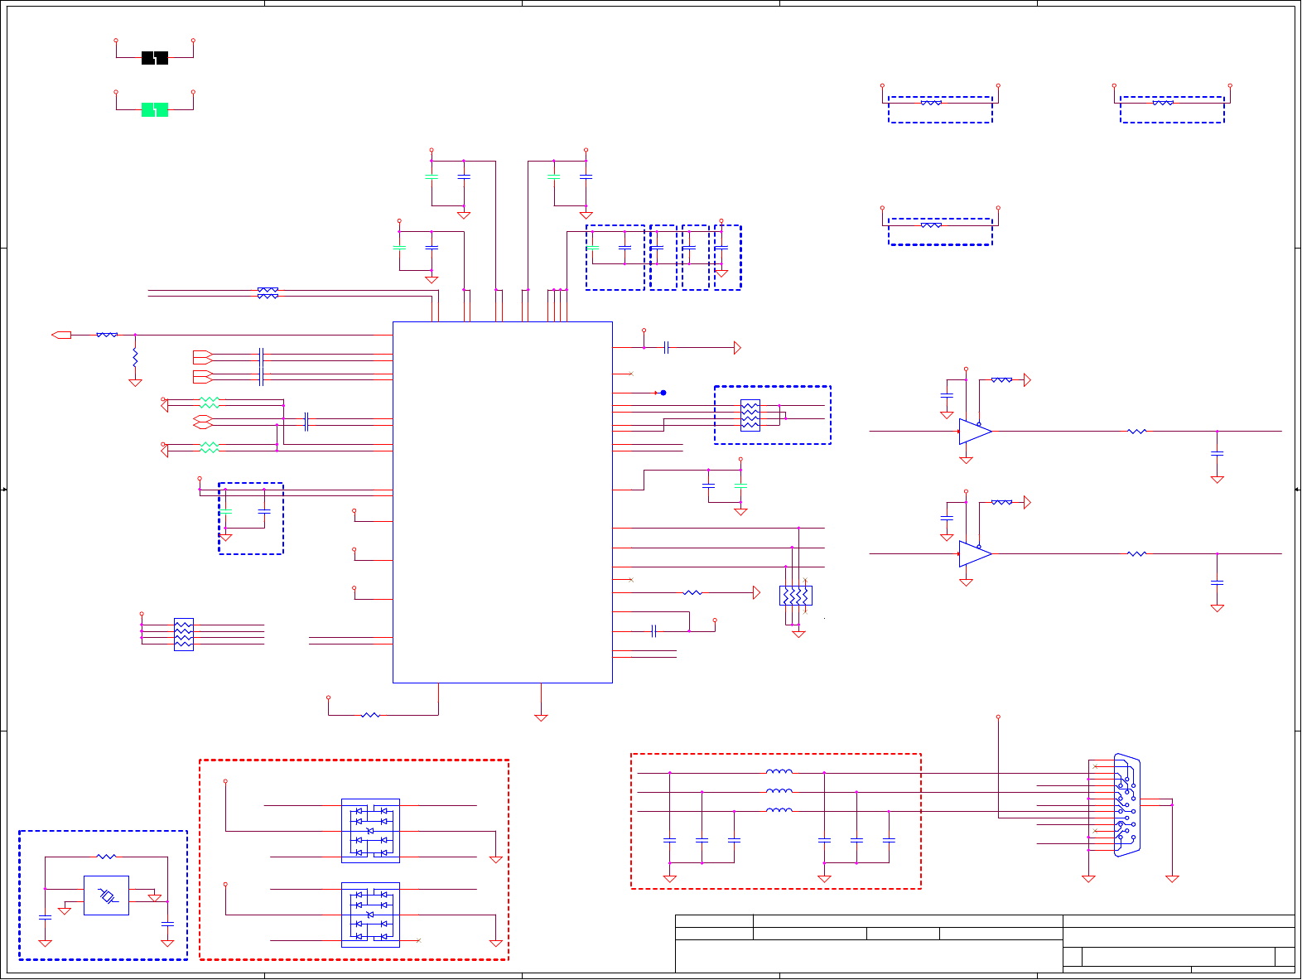The image size is (1302, 980).
Task: Select the upper diode array component
Action: pyautogui.click(x=370, y=831)
